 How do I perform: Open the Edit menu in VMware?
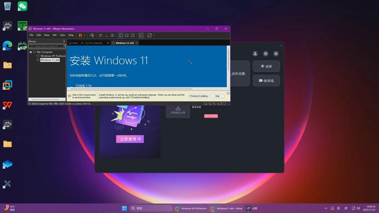pos(39,35)
